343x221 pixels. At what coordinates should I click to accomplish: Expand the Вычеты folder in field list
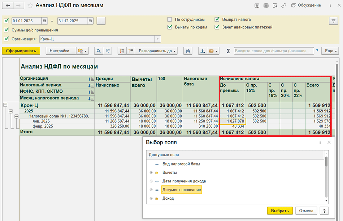tap(151, 173)
